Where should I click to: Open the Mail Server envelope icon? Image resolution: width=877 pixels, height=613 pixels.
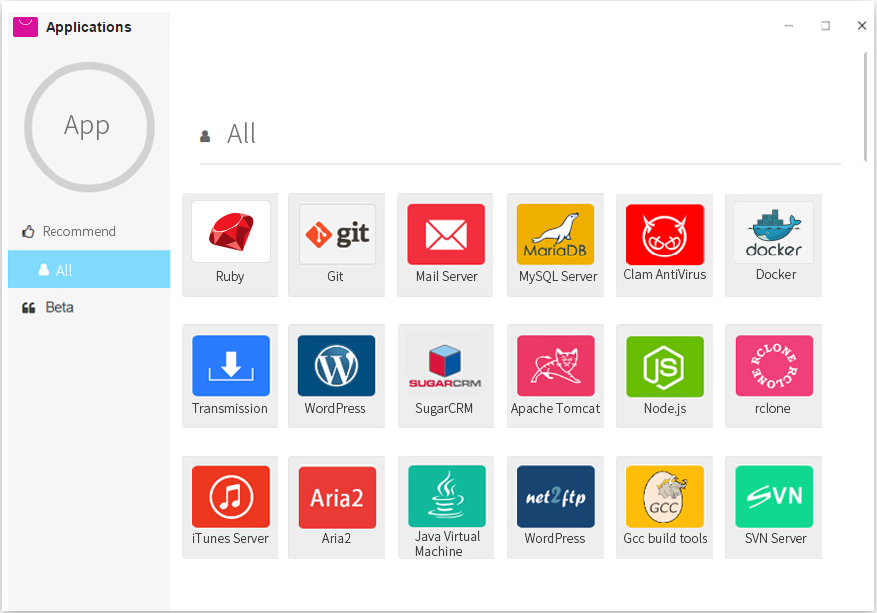click(446, 234)
